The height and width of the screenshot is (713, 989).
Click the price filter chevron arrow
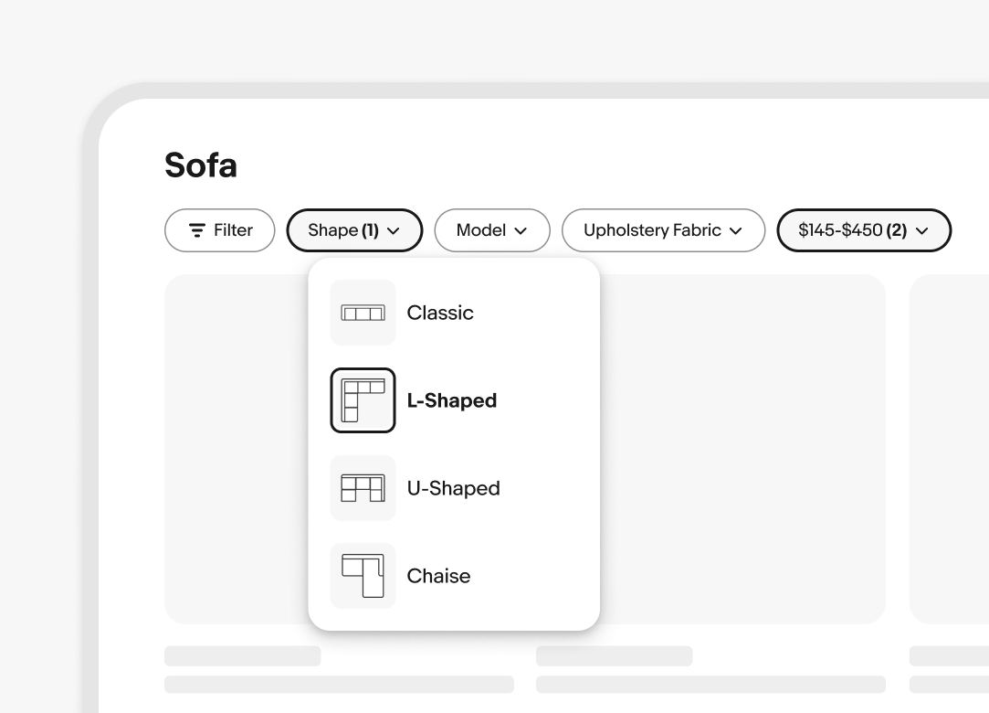921,231
